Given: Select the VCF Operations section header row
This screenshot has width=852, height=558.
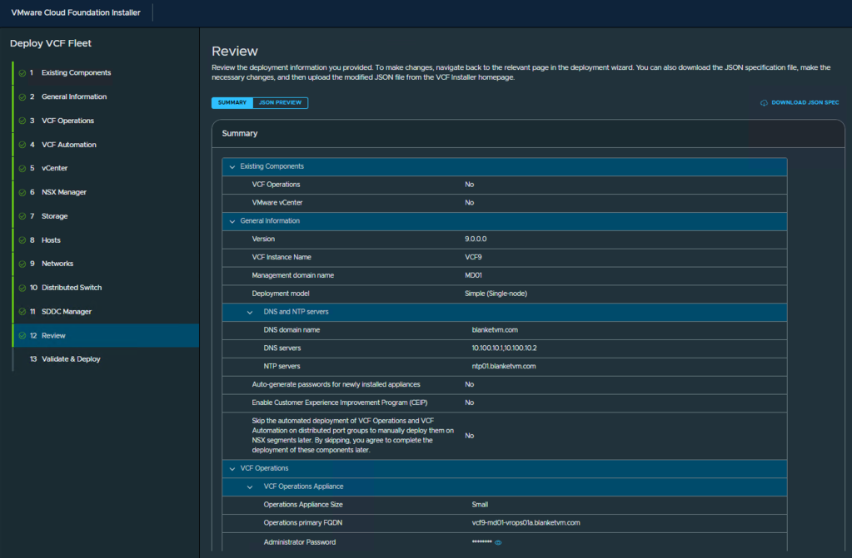Looking at the screenshot, I should (264, 468).
